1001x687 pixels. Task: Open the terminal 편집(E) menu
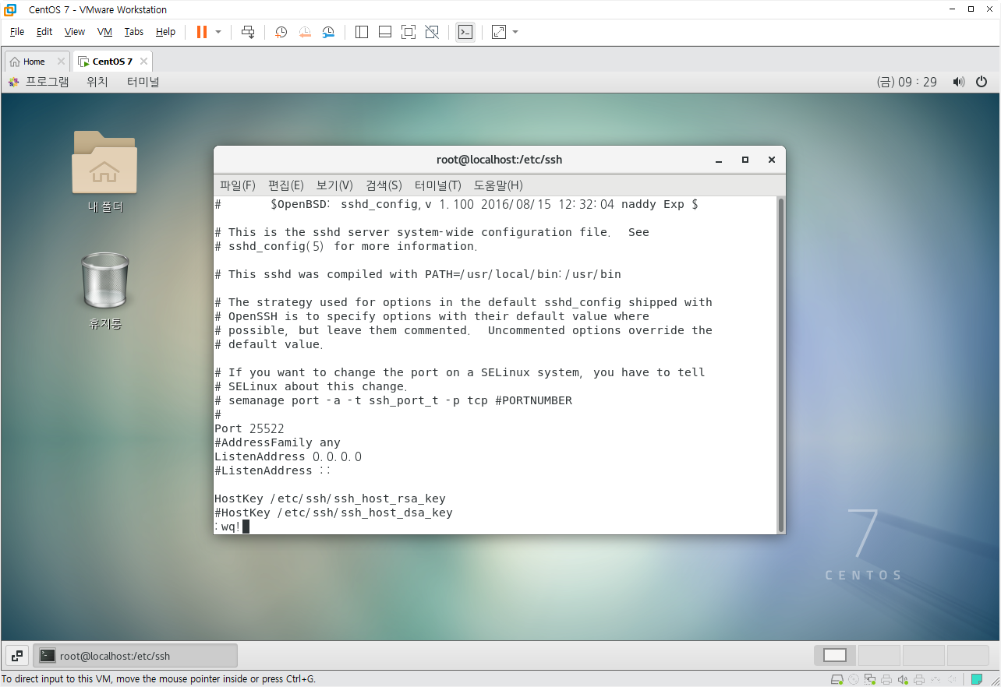click(286, 185)
